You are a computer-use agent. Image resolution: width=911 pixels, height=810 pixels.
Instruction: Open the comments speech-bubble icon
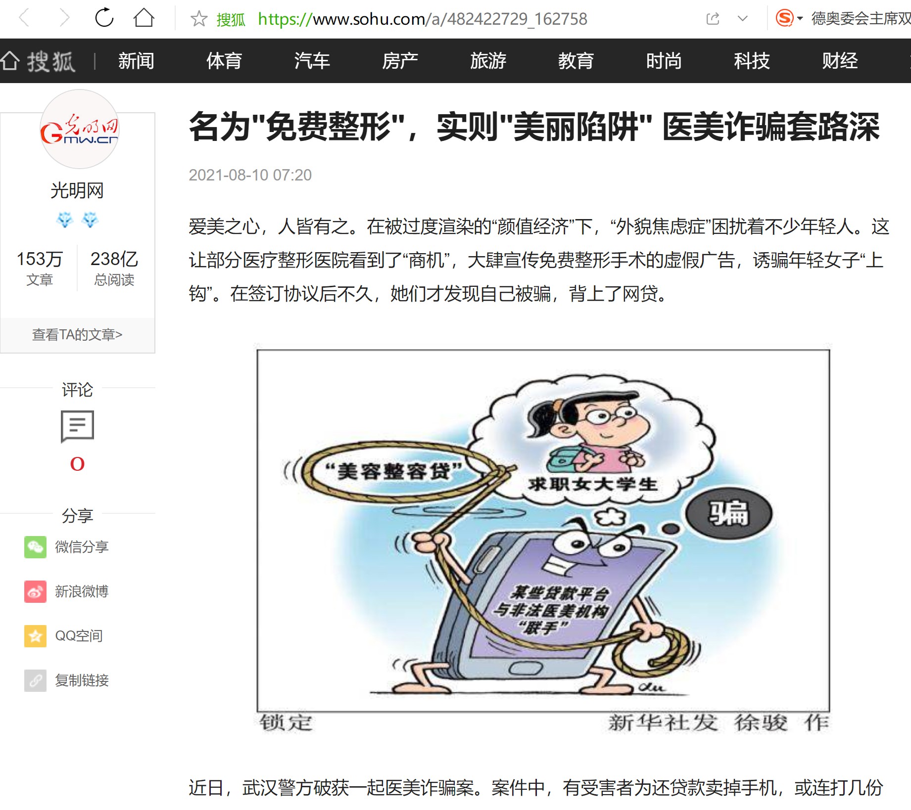[x=77, y=426]
